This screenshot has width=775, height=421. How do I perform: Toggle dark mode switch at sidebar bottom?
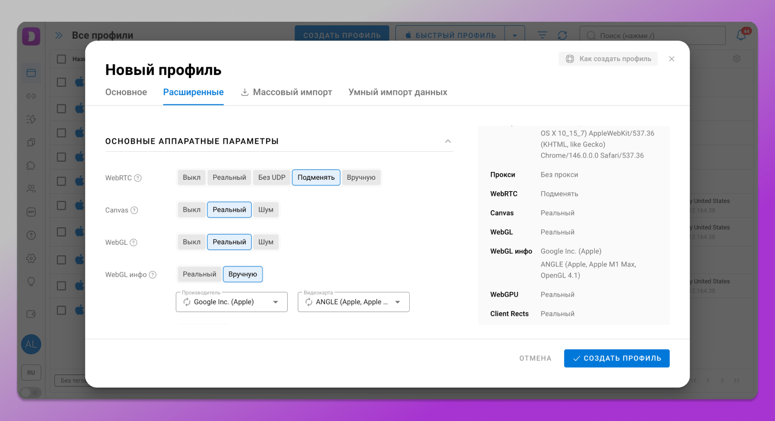(30, 393)
